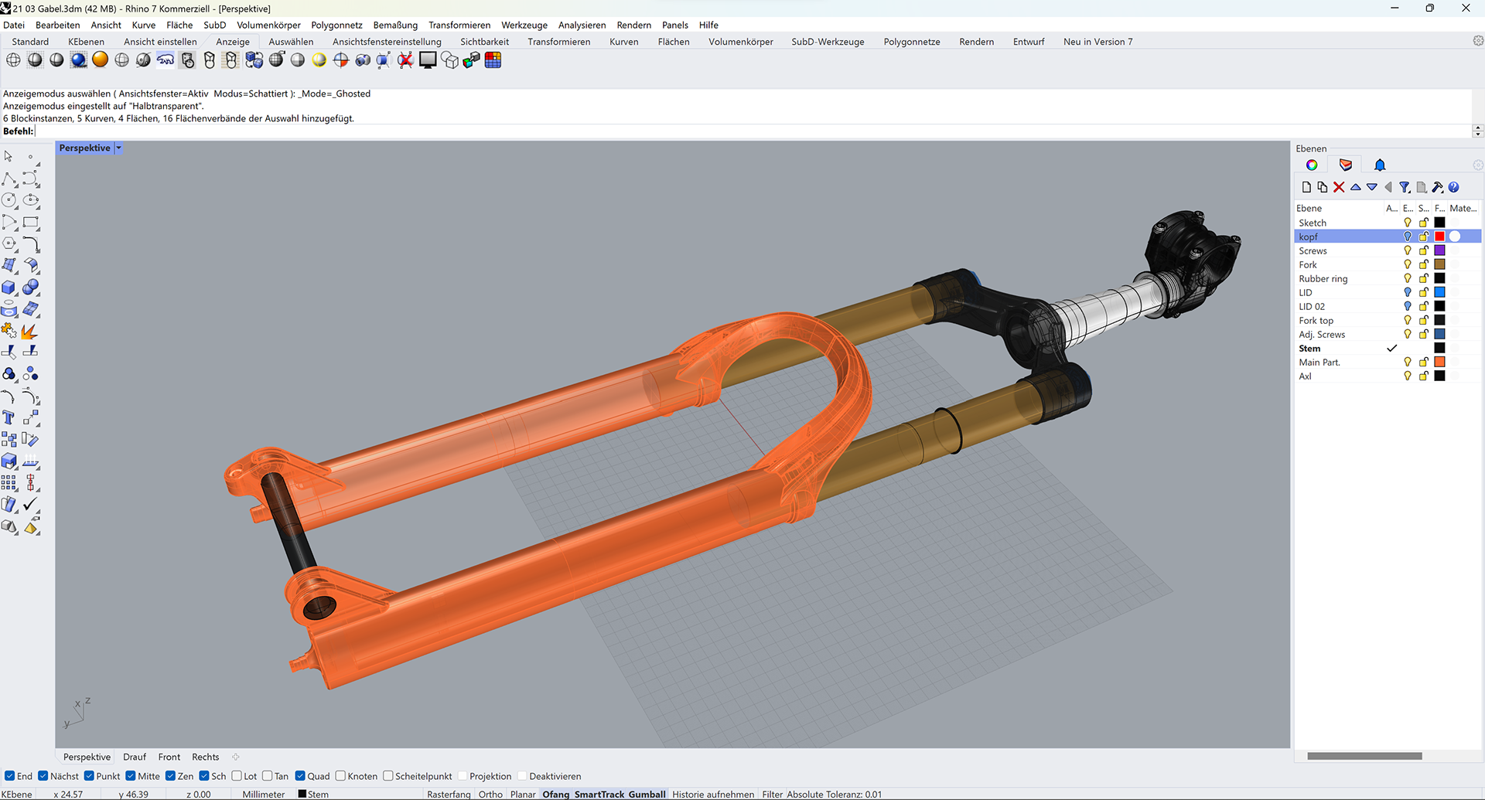Open layer tools hammer icon
1485x800 pixels.
(x=1437, y=187)
